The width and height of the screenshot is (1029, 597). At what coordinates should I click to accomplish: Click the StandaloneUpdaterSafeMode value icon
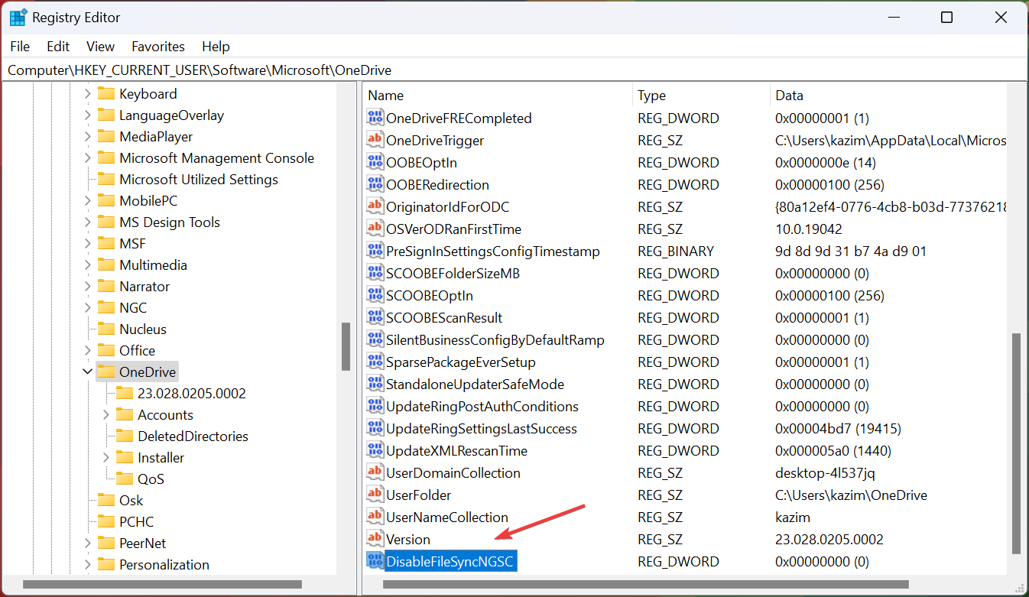point(375,384)
